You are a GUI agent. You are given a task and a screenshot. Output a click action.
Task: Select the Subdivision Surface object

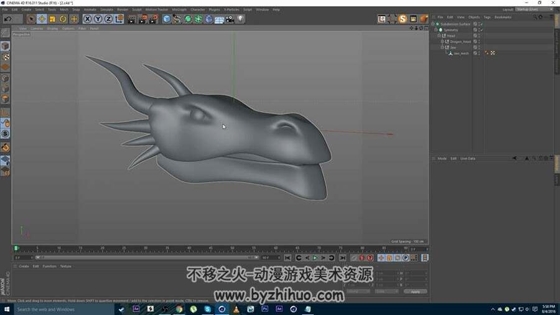[455, 24]
